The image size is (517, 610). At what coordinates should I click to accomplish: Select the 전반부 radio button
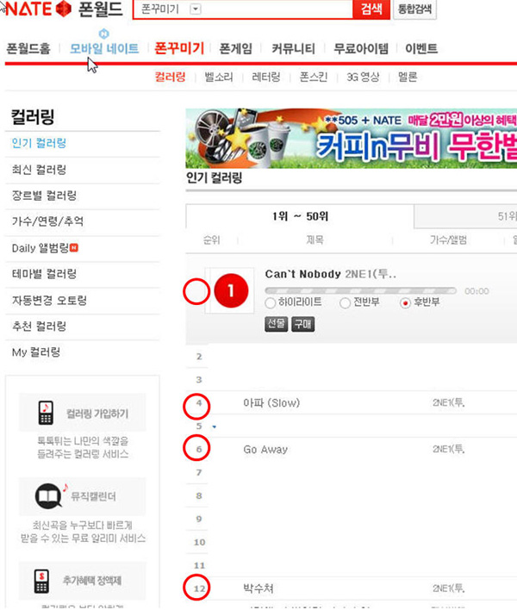coord(345,302)
